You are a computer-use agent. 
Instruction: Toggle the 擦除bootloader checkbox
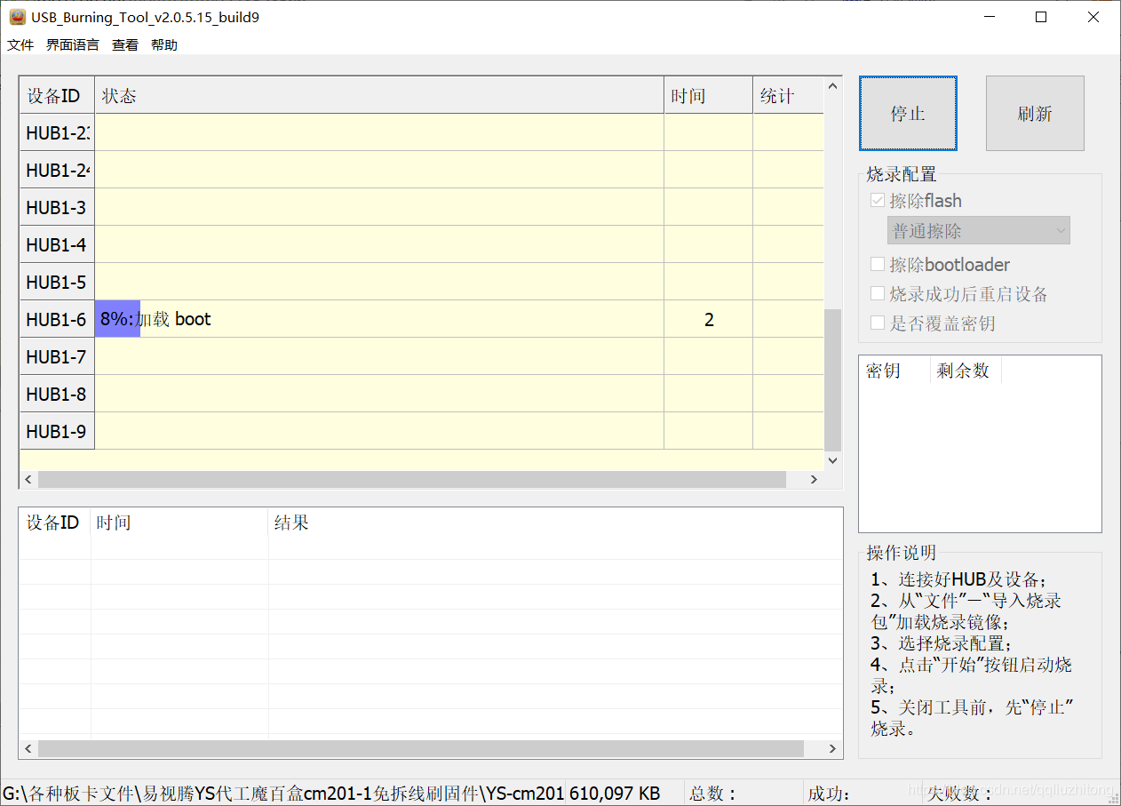[x=878, y=265]
